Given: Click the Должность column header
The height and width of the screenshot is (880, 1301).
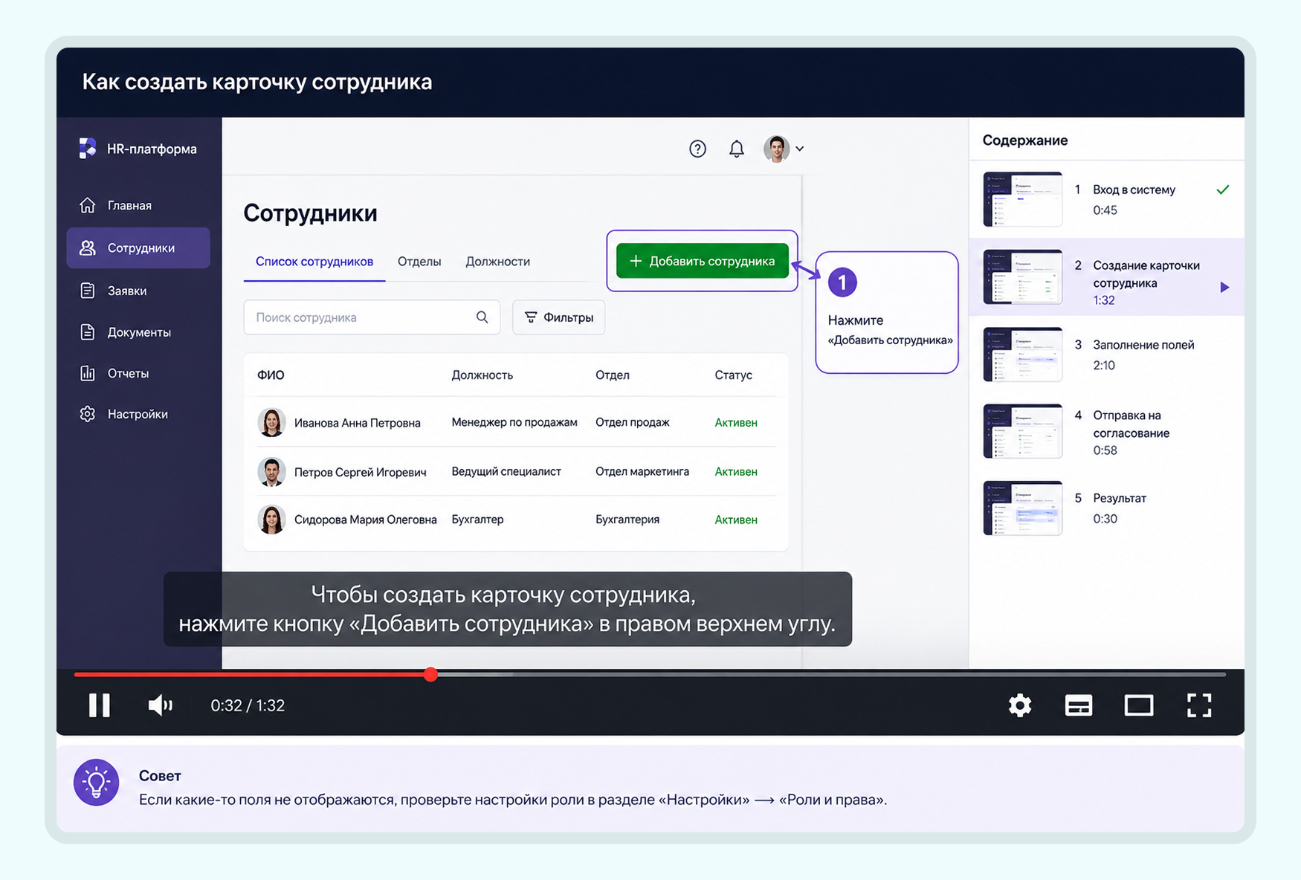Looking at the screenshot, I should 482,375.
